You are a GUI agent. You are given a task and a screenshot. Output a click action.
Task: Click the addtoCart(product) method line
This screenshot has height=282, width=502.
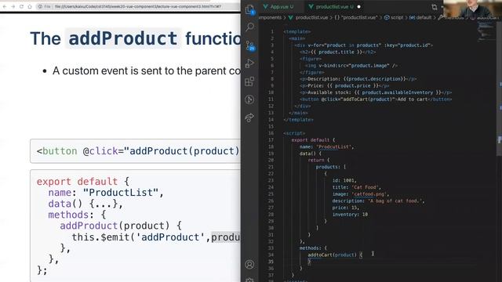coord(335,255)
